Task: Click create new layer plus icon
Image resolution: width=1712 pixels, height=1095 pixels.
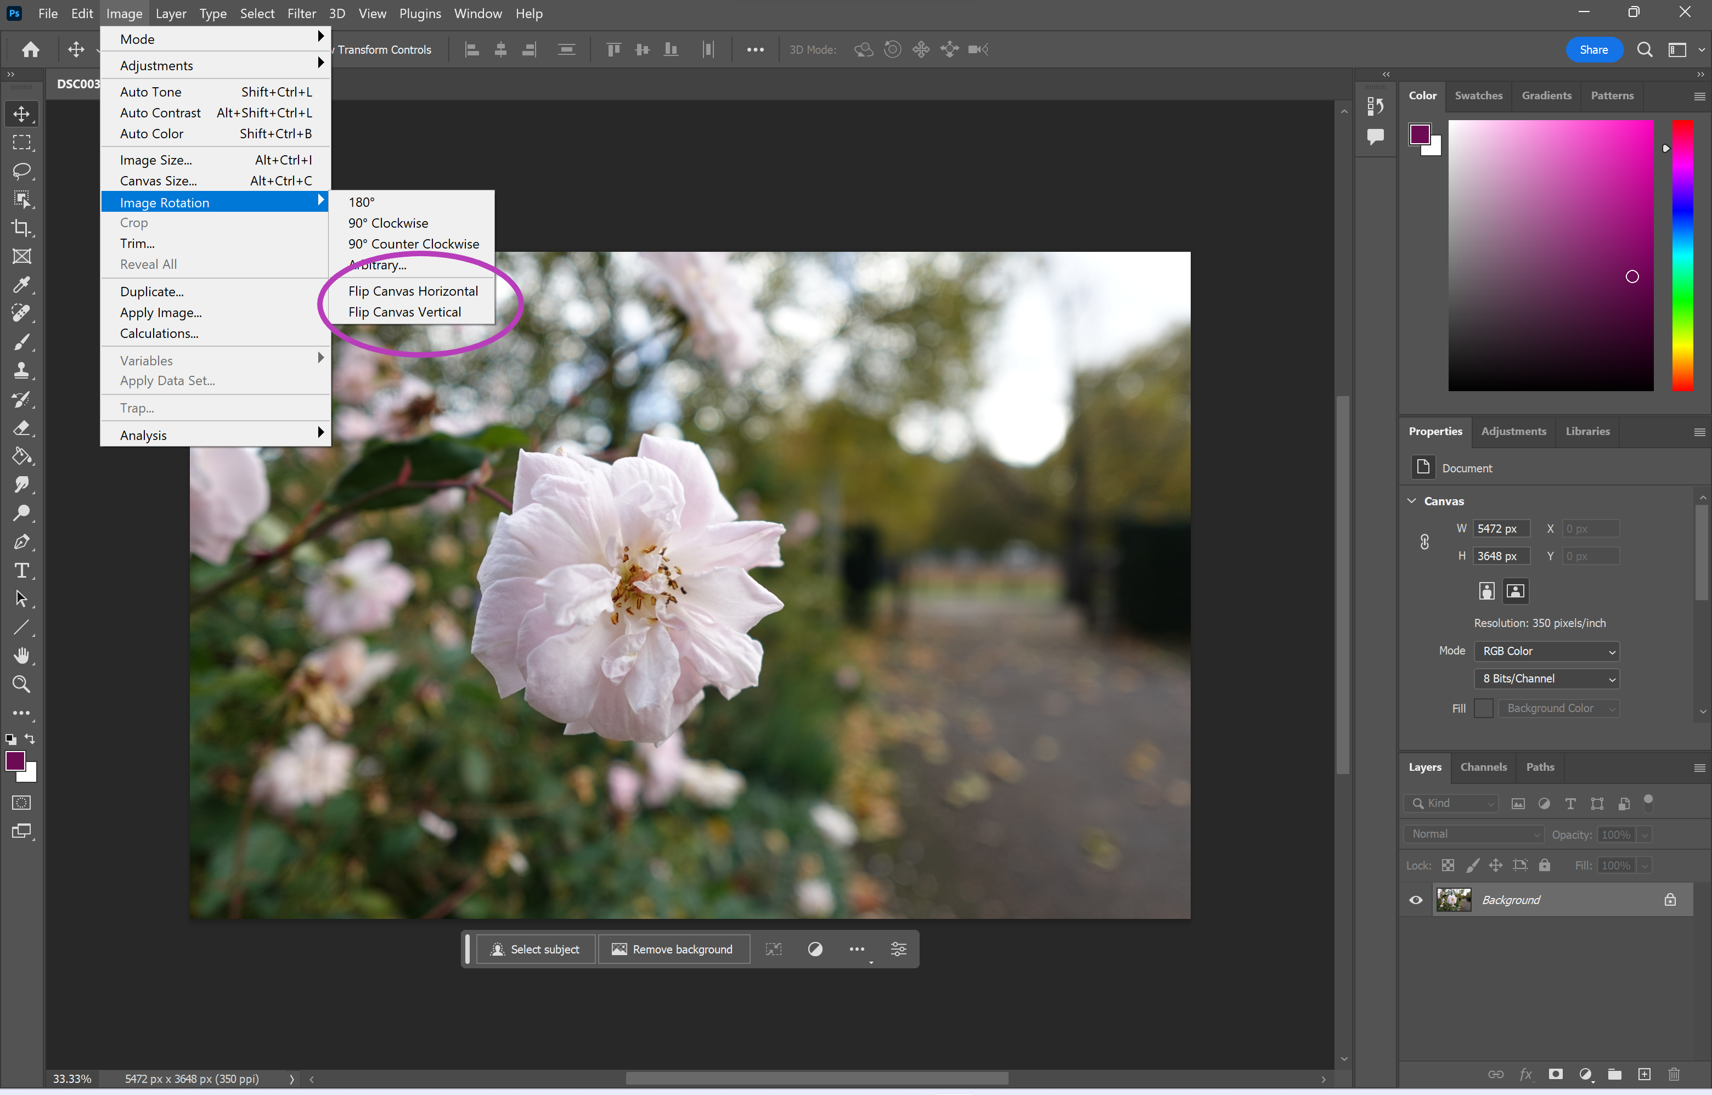Action: tap(1645, 1074)
